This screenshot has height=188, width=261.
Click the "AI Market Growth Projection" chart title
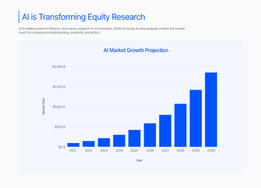[136, 50]
